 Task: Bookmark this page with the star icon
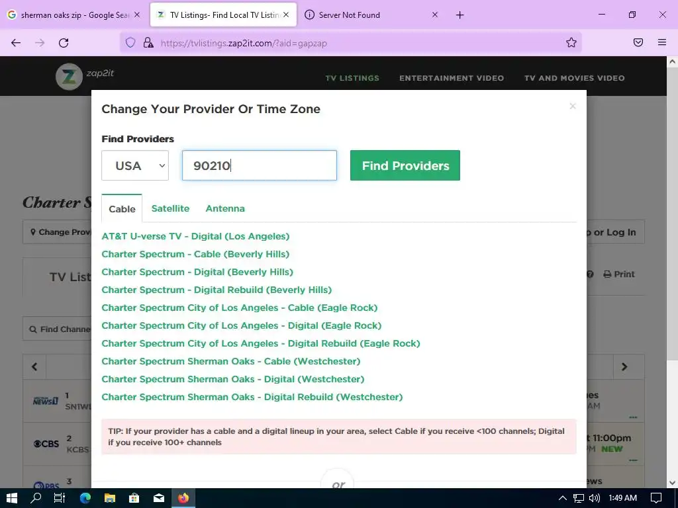coord(571,42)
